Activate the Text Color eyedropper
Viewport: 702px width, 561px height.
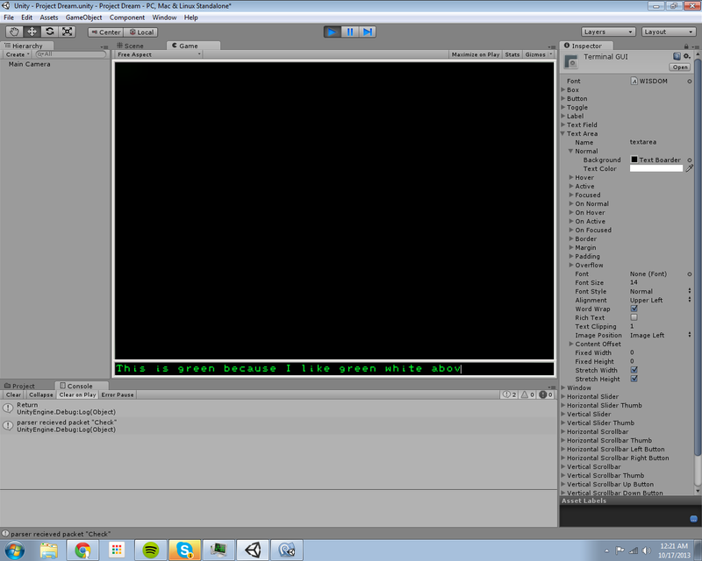(x=690, y=168)
